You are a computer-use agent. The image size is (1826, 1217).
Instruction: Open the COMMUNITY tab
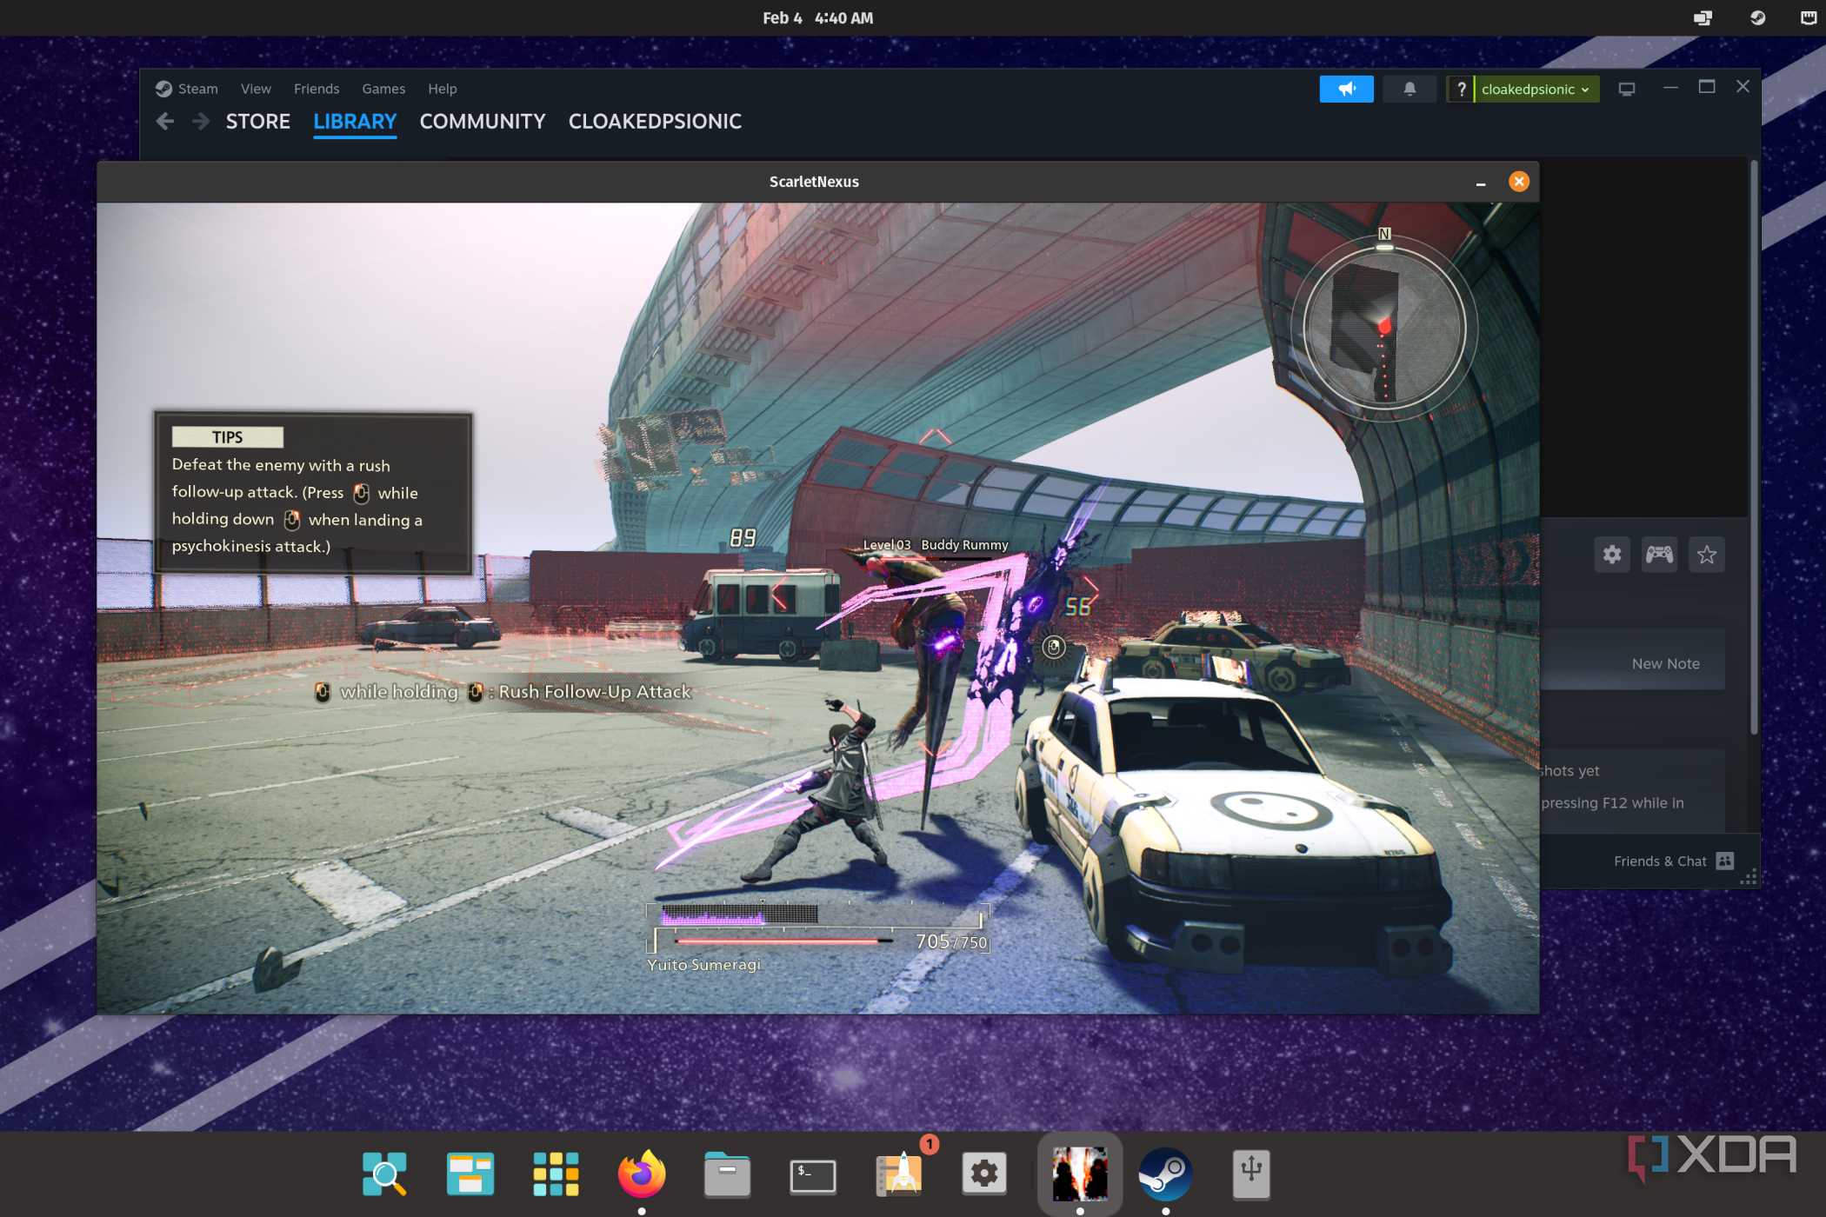[x=483, y=122]
